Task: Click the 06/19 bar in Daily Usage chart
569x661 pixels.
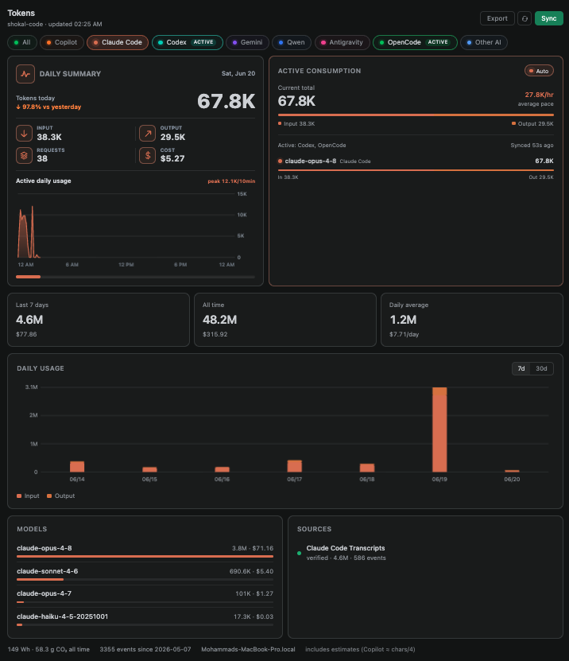Action: tap(439, 430)
